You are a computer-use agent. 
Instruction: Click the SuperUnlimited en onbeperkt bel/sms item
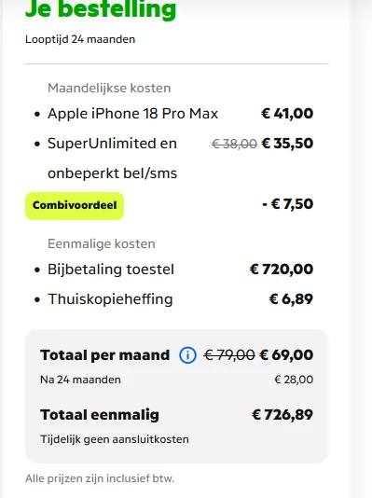(x=113, y=159)
